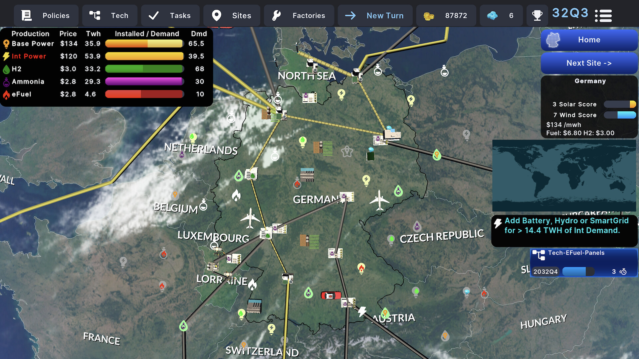Jump to Next Site
Screen dimensions: 639x359
click(x=589, y=63)
